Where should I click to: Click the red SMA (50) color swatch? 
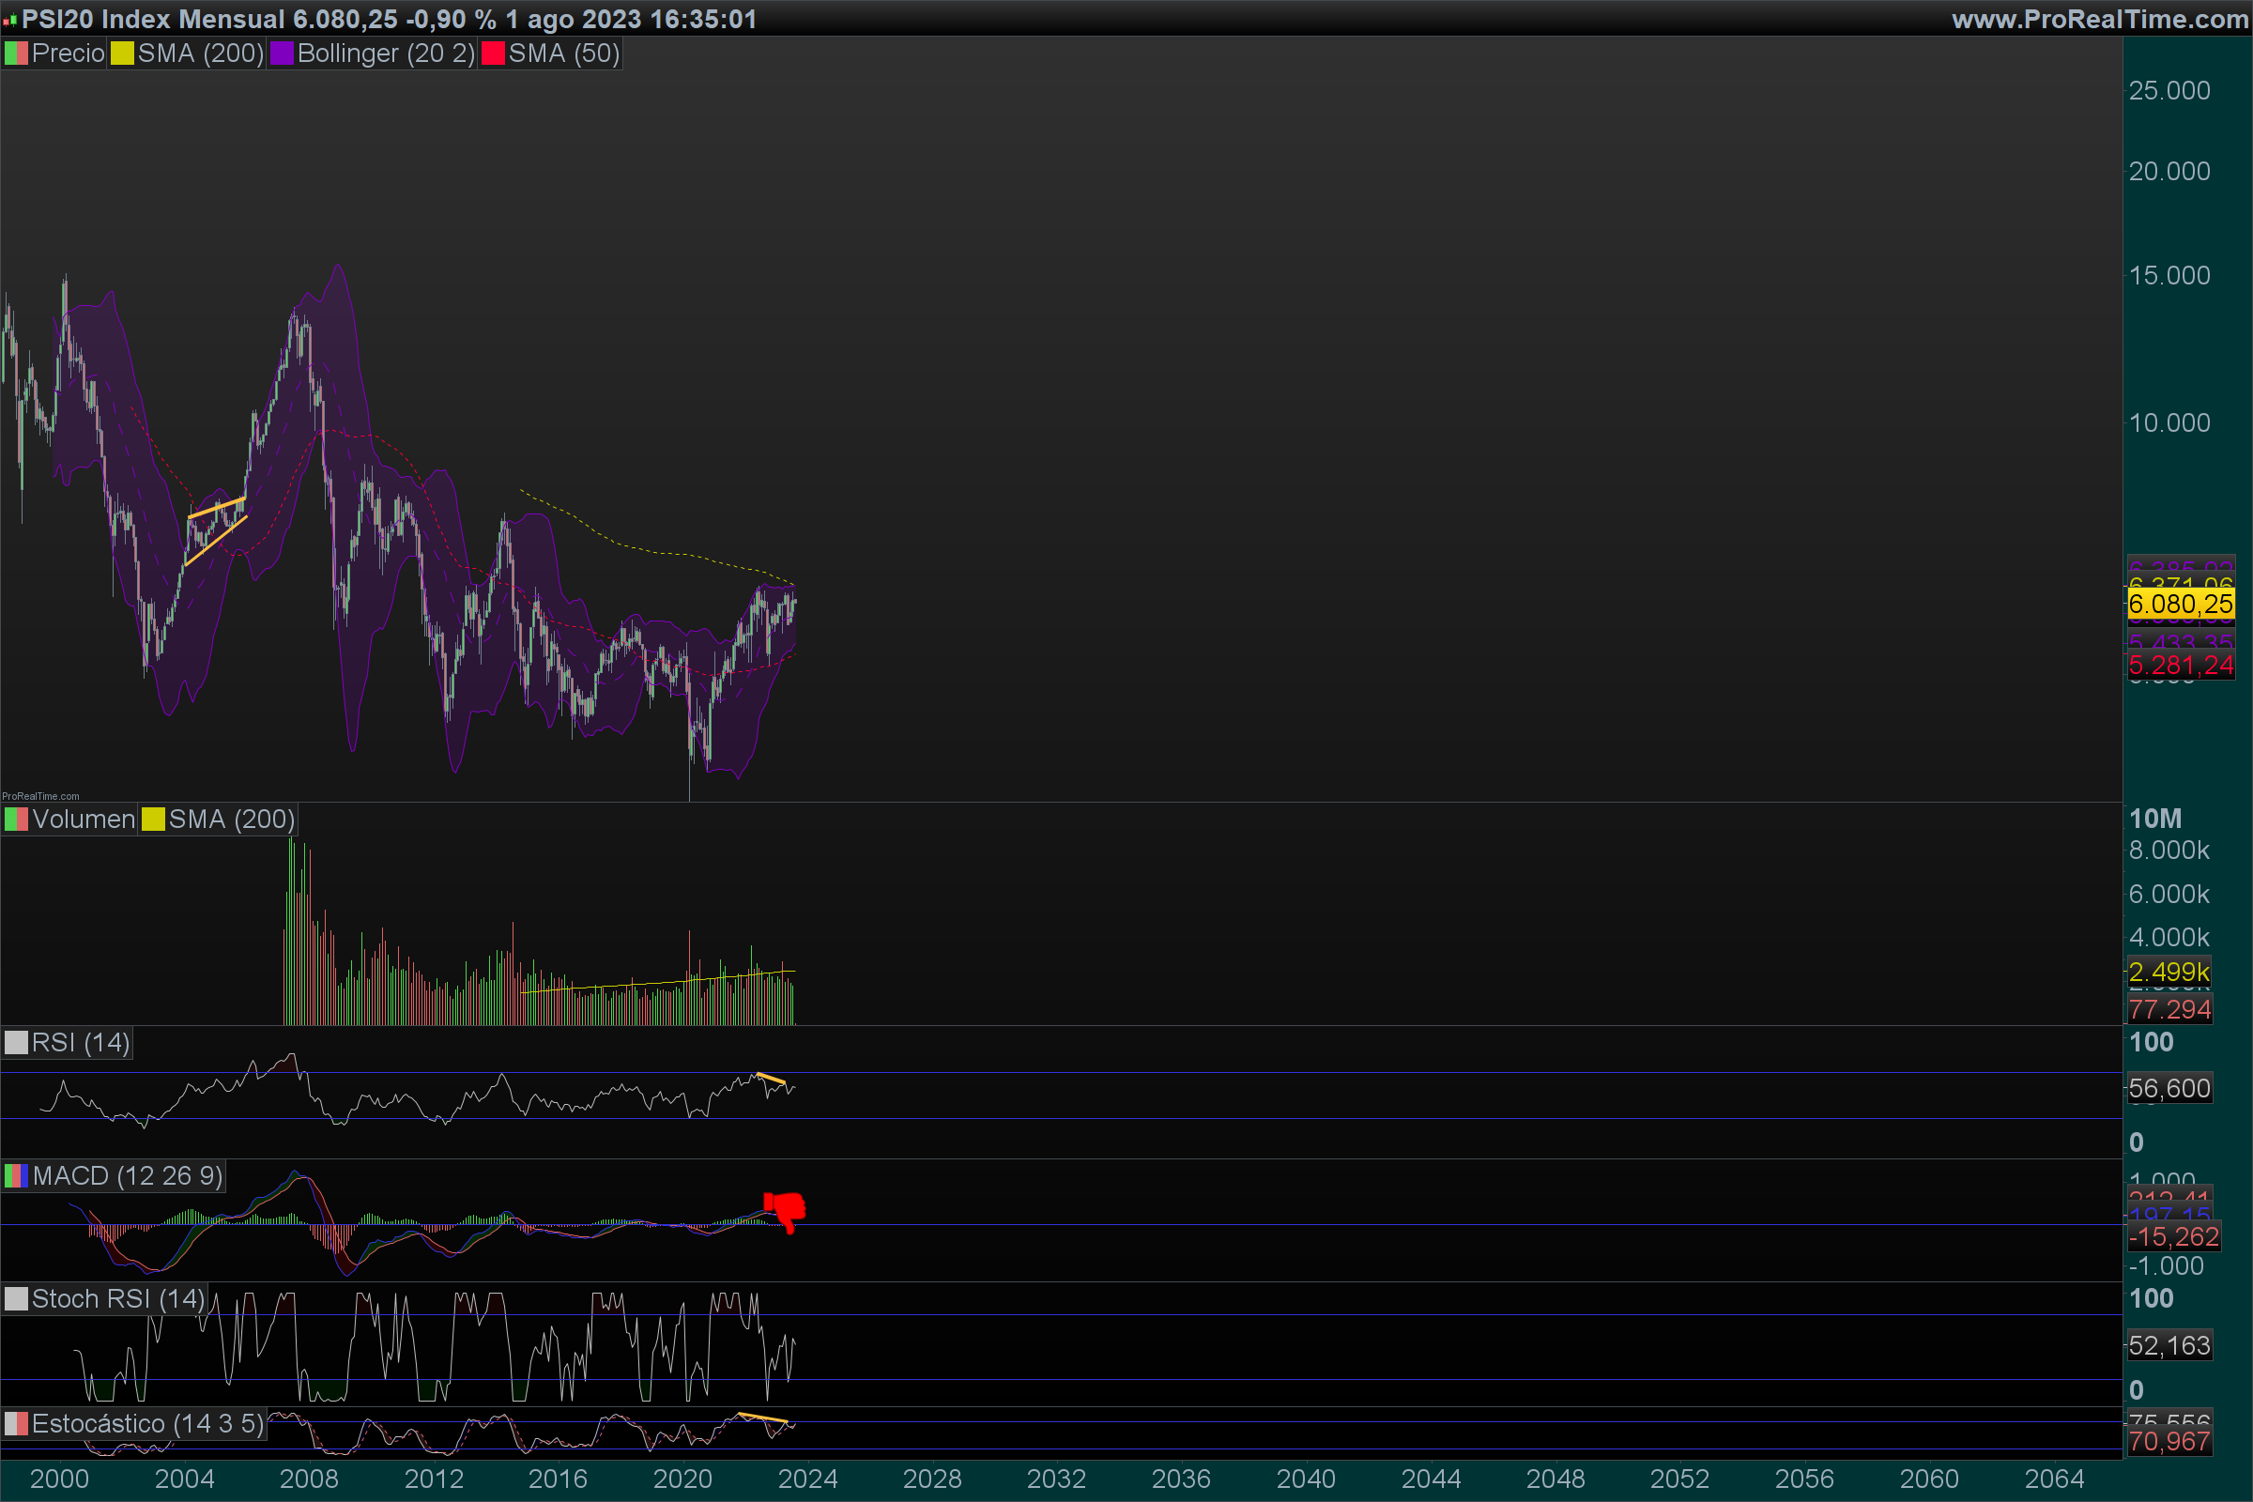coord(492,54)
